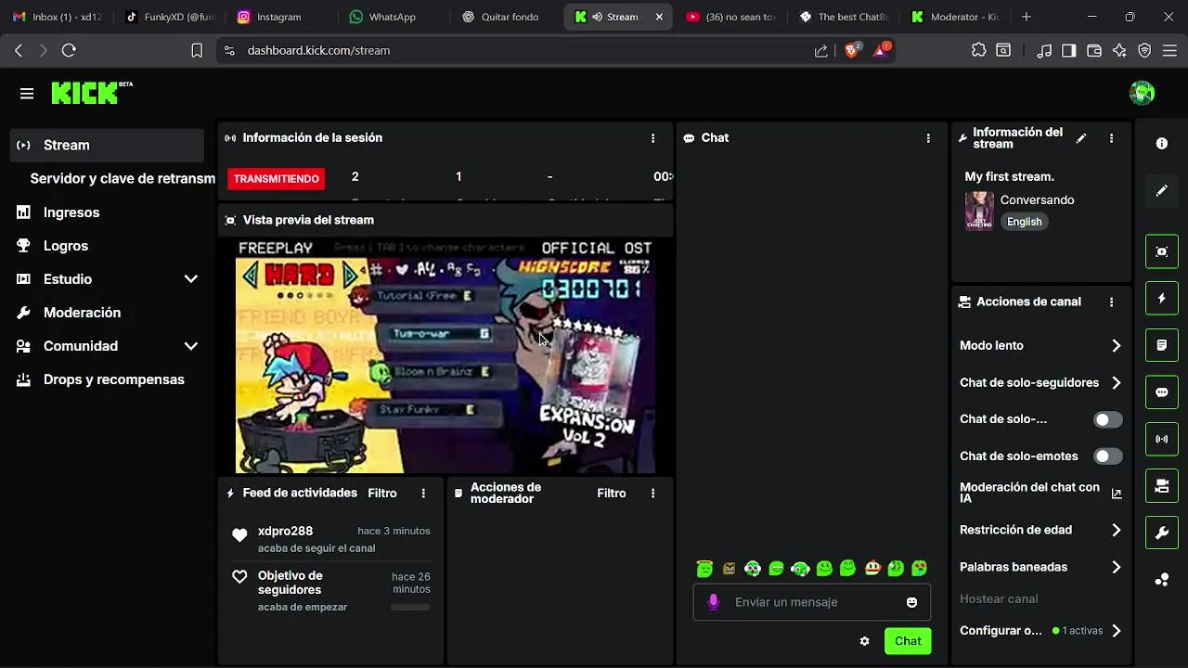Select Stream in the sidebar

click(x=107, y=146)
